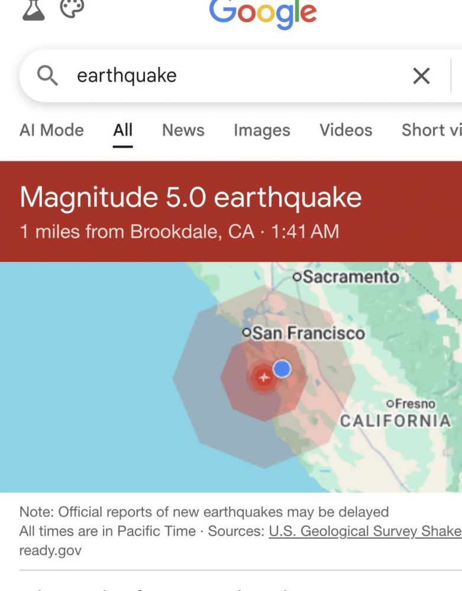Tap the search magnifying glass icon
This screenshot has height=591, width=462.
point(47,76)
